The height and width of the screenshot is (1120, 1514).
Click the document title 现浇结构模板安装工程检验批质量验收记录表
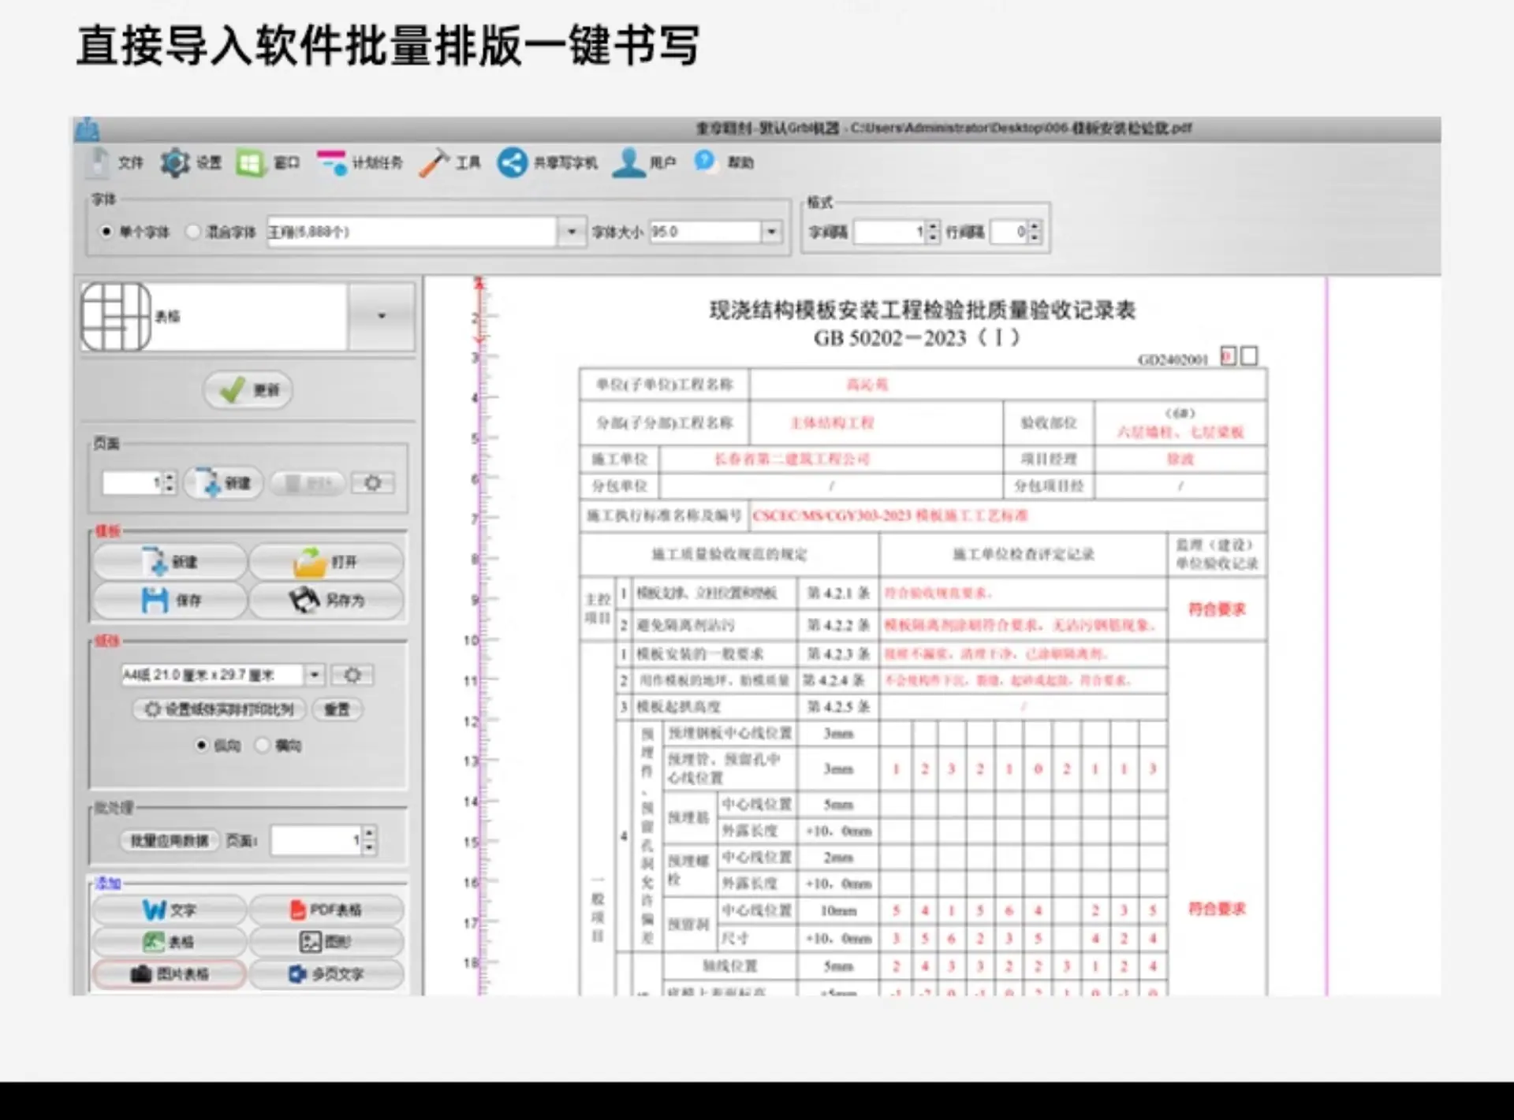(x=922, y=311)
